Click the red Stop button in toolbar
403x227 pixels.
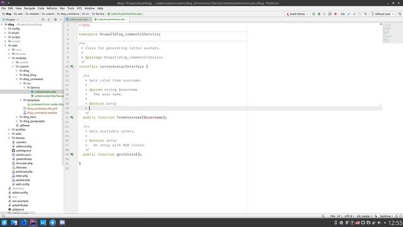pos(336,14)
